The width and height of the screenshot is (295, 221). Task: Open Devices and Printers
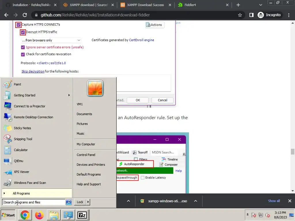click(91, 165)
